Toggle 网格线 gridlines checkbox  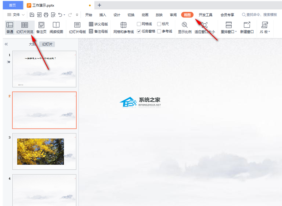[x=139, y=24]
